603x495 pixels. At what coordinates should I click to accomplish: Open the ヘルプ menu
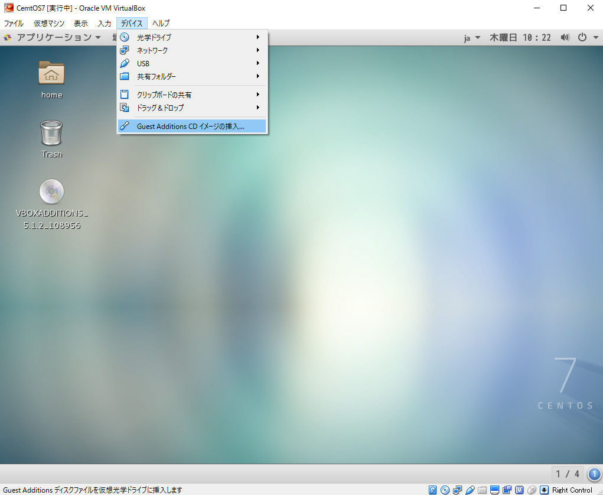pos(161,24)
